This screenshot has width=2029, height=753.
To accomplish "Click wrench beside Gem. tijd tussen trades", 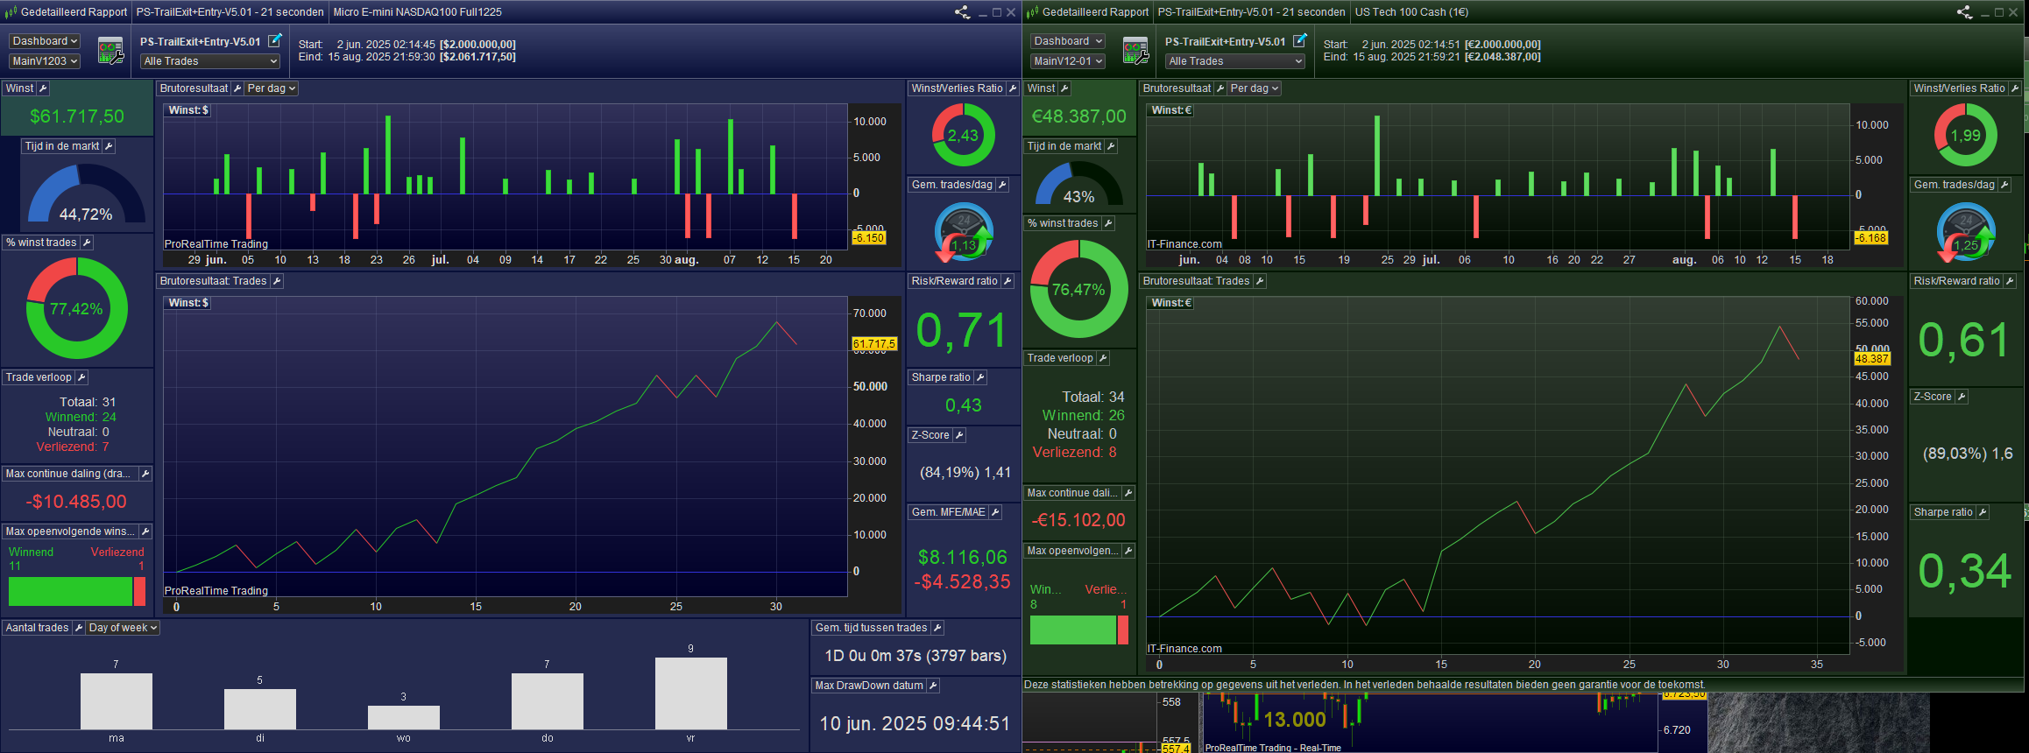I will tap(937, 628).
